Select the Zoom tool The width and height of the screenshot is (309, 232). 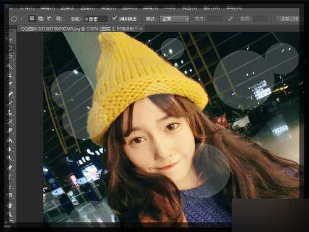click(x=10, y=215)
